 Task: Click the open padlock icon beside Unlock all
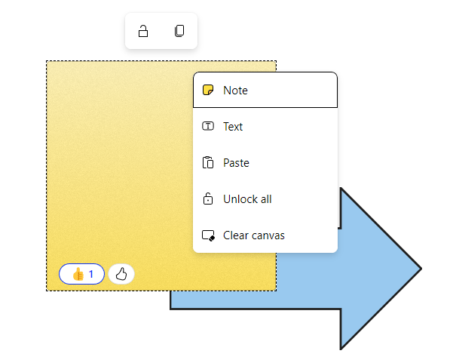coord(208,198)
